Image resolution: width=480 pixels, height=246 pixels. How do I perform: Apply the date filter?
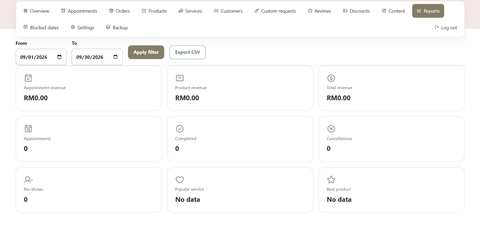click(146, 52)
